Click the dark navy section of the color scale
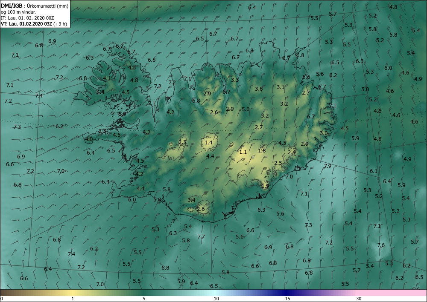 (286, 293)
